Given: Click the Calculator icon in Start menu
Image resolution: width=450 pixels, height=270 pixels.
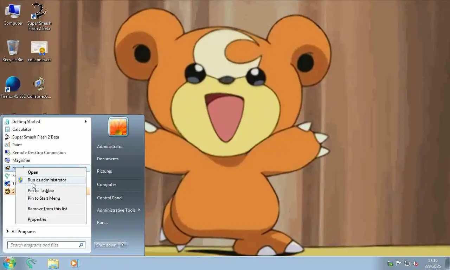Looking at the screenshot, I should tap(7, 129).
